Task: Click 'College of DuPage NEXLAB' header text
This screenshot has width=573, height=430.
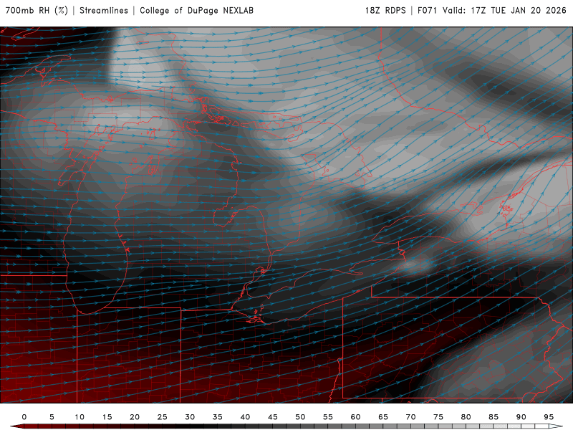Action: point(196,10)
